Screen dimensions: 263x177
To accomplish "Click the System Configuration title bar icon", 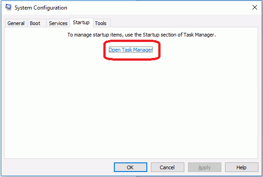I will click(8, 8).
